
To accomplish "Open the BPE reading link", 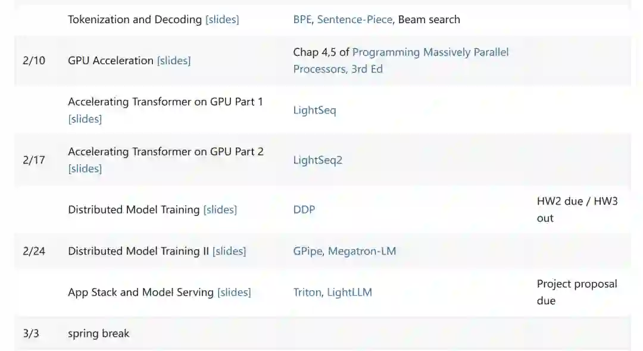I will tap(302, 20).
